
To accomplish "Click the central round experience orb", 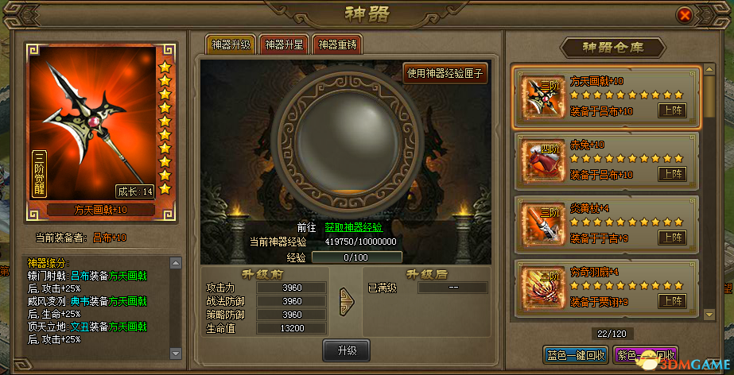I will [346, 133].
